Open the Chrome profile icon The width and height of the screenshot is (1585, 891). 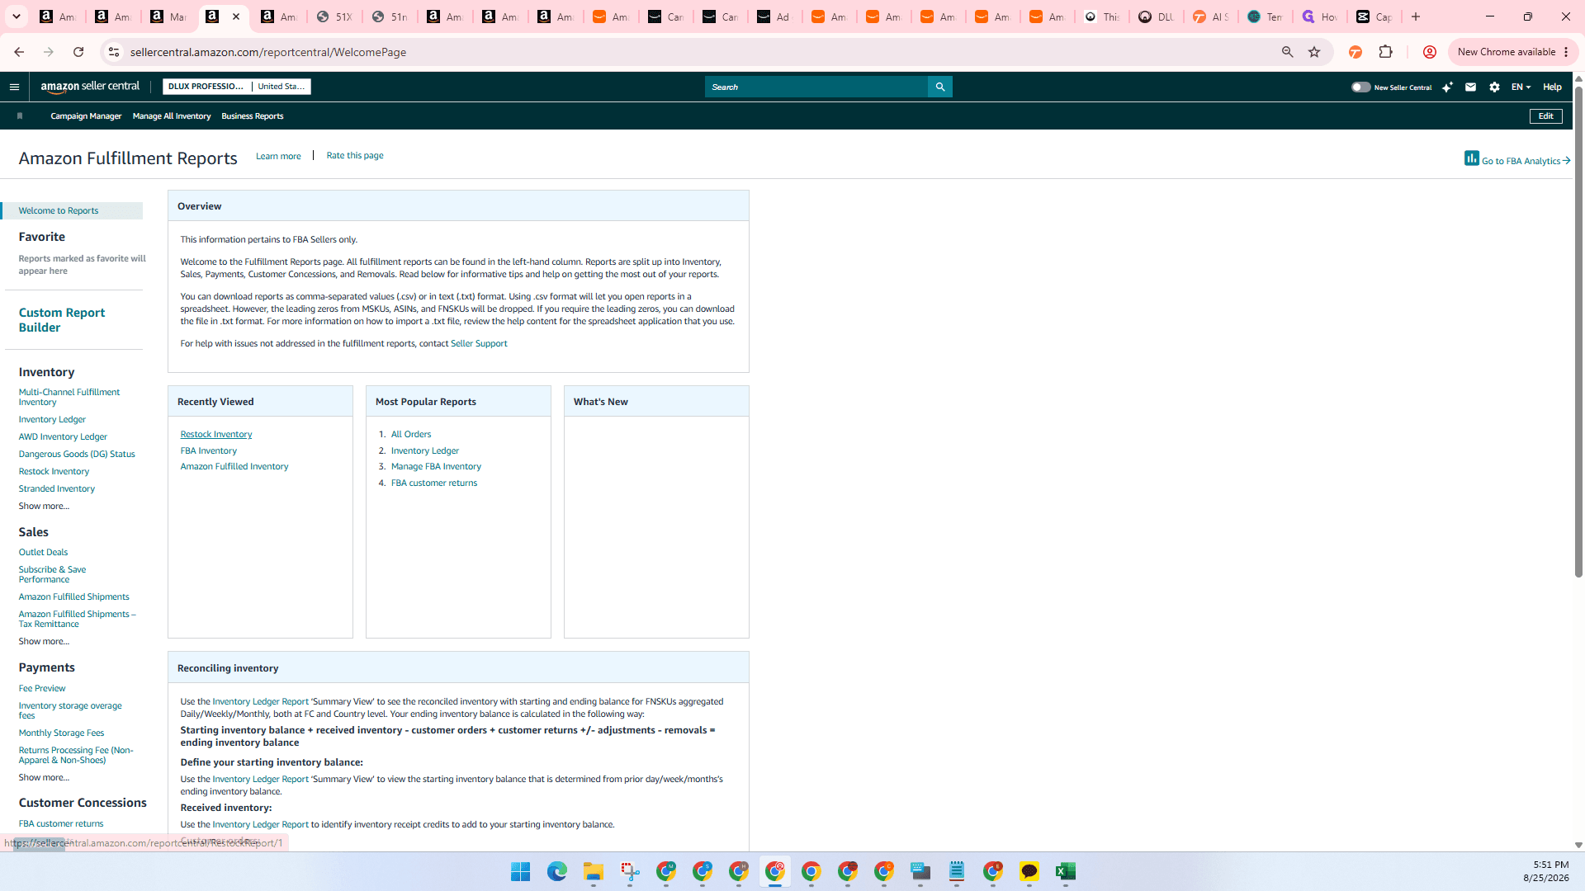point(1430,52)
